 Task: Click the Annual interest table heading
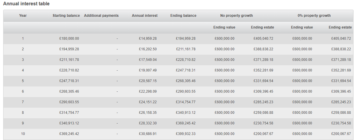click(26, 4)
